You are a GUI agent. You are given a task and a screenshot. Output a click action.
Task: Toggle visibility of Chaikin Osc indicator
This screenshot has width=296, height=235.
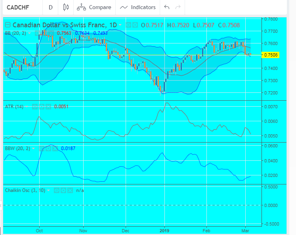tap(56, 190)
